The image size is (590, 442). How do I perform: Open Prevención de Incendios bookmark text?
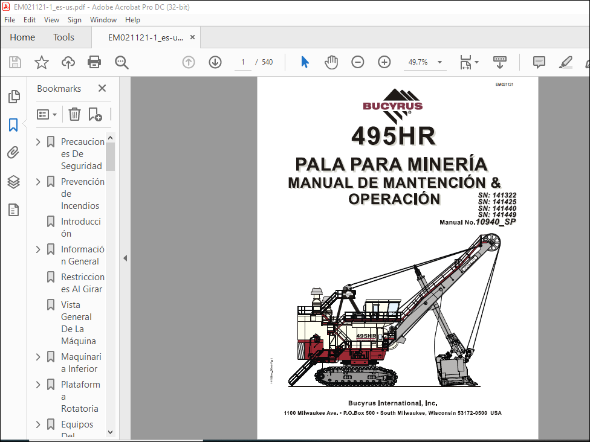[x=83, y=194]
